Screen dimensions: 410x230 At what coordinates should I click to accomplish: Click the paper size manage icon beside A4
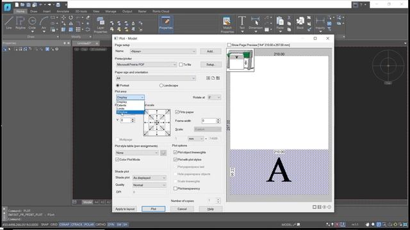click(x=218, y=78)
